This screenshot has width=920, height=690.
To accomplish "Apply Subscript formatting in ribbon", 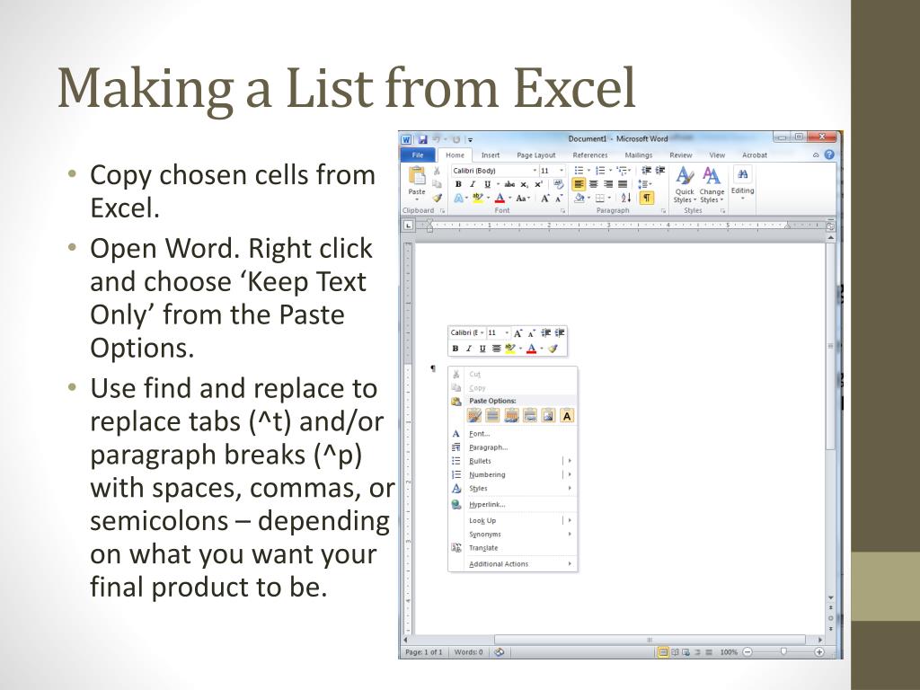I will coord(524,184).
